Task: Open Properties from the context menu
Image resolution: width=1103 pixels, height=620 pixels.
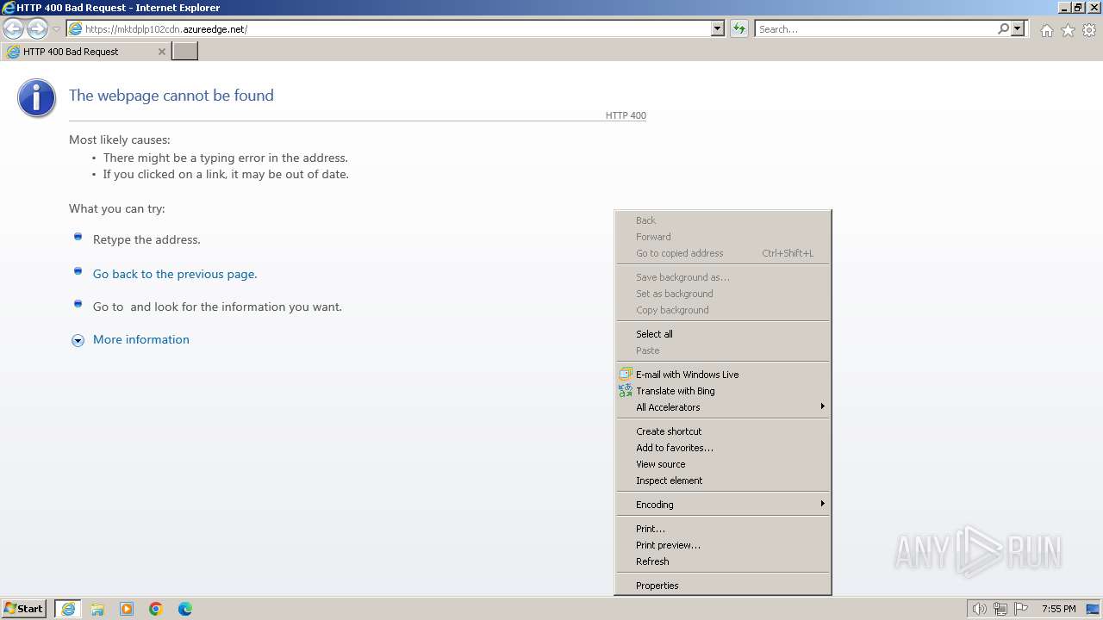Action: pos(723,586)
